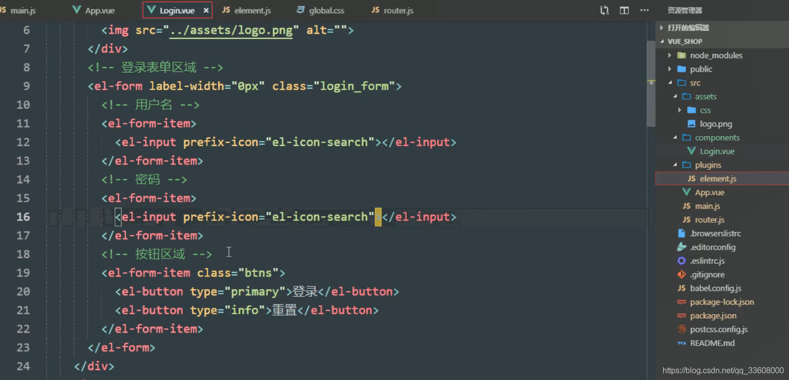Click the JS icon beside main.js in explorer
Image resolution: width=789 pixels, height=380 pixels.
(x=686, y=206)
